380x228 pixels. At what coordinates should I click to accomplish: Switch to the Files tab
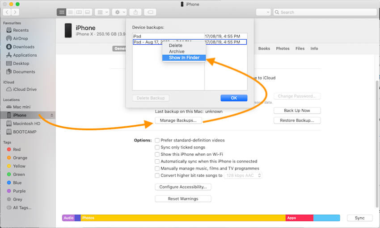pos(300,49)
